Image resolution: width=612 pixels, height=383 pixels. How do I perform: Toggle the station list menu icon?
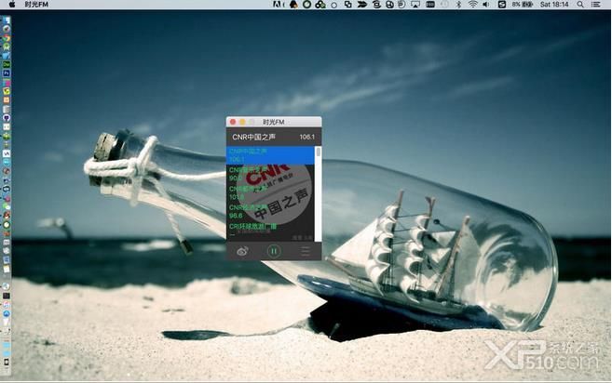click(x=306, y=251)
